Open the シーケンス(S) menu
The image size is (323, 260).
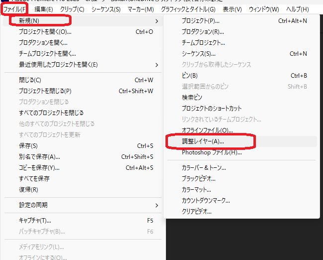tap(105, 9)
